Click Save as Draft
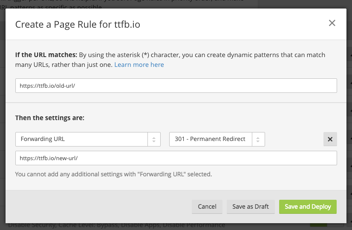The width and height of the screenshot is (352, 230). pos(251,207)
